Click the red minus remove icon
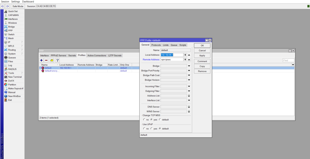This screenshot has width=310, height=159. [x=46, y=60]
